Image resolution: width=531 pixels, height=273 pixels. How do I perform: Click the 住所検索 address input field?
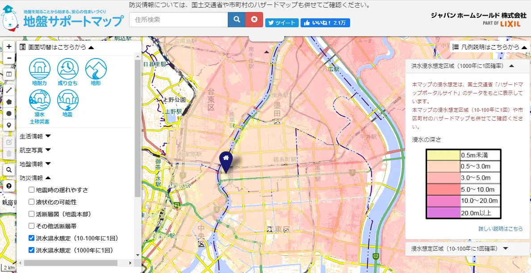pyautogui.click(x=178, y=20)
